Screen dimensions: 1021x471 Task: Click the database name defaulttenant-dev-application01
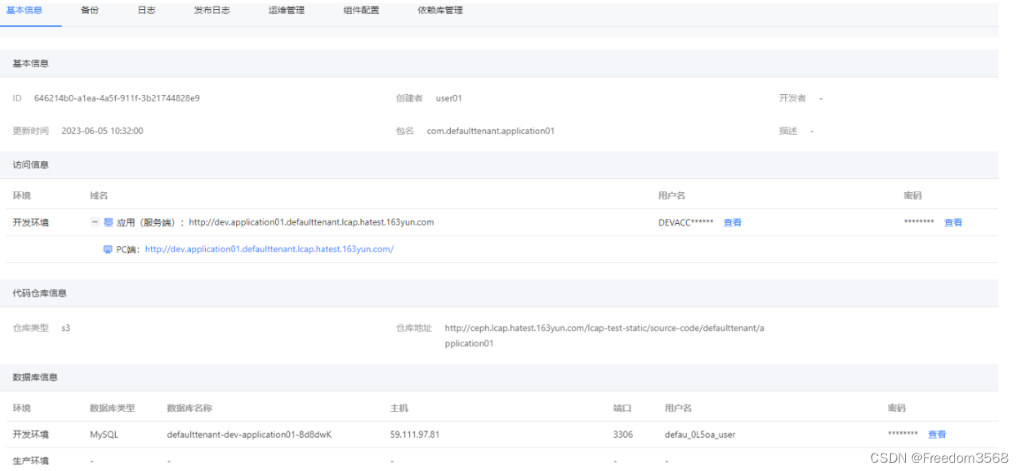tap(249, 434)
